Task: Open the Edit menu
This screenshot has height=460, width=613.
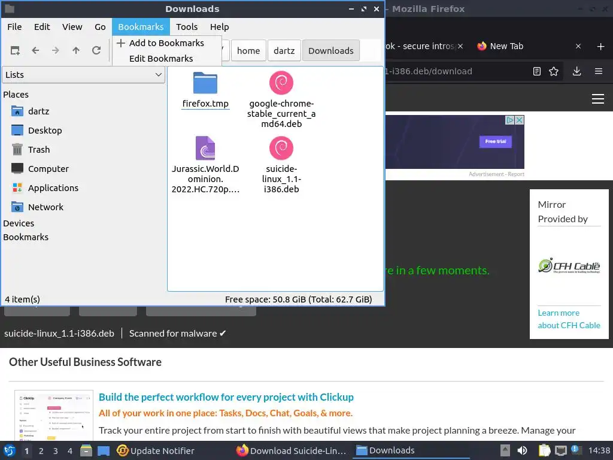Action: pyautogui.click(x=42, y=27)
